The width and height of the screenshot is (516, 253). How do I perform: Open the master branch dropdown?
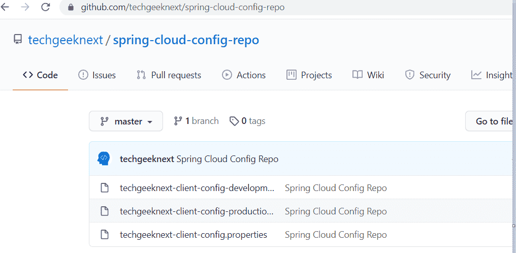126,121
